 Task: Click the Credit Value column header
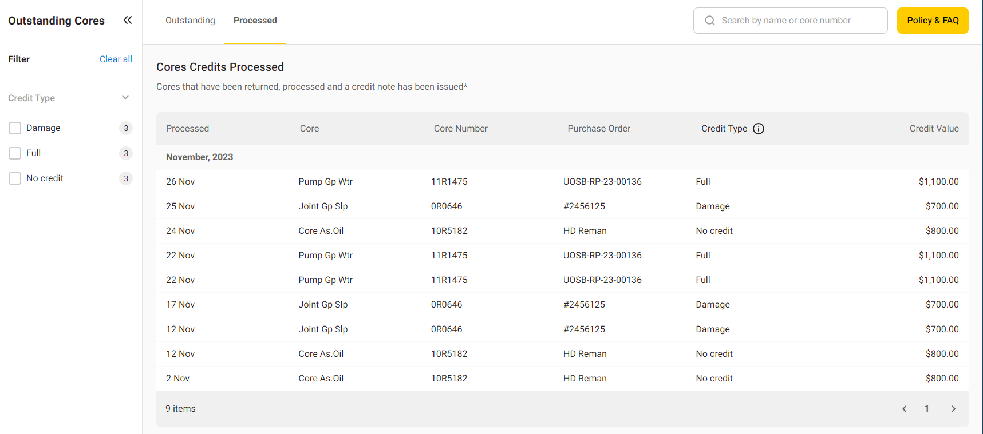pos(934,129)
